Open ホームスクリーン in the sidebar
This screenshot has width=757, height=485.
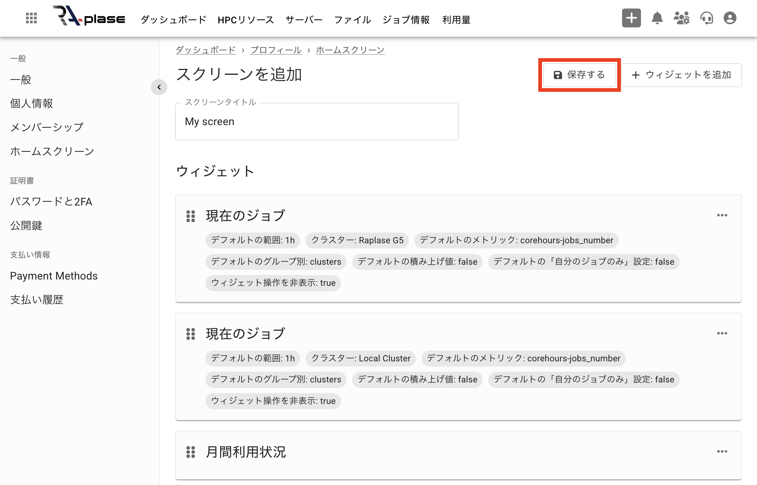52,151
